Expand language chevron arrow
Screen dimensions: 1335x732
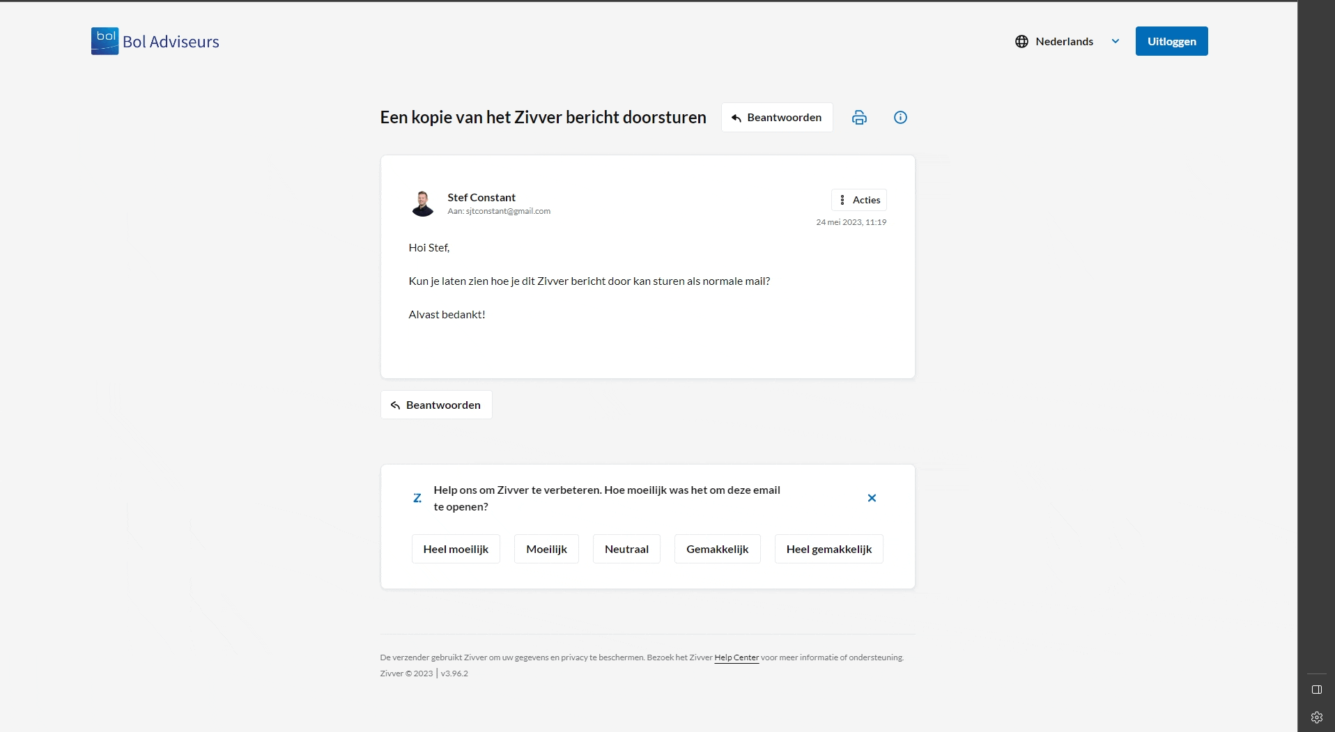click(x=1115, y=41)
